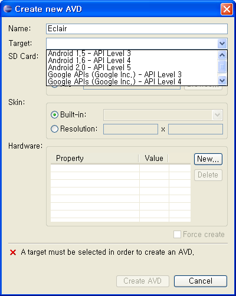Click the Delete hardware property button
Image resolution: width=236 pixels, height=296 pixels.
pyautogui.click(x=208, y=175)
